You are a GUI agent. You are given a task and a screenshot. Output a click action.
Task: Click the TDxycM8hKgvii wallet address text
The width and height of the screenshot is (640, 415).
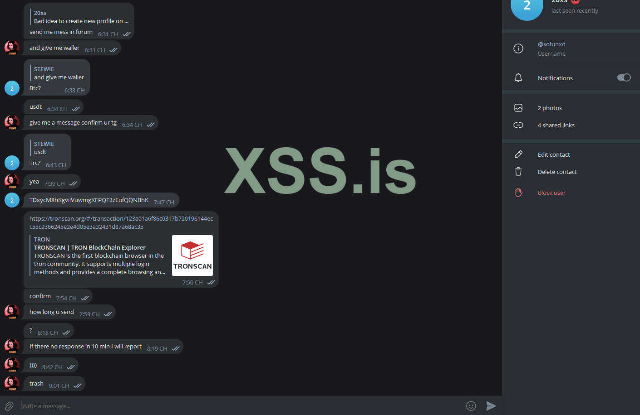coord(89,200)
